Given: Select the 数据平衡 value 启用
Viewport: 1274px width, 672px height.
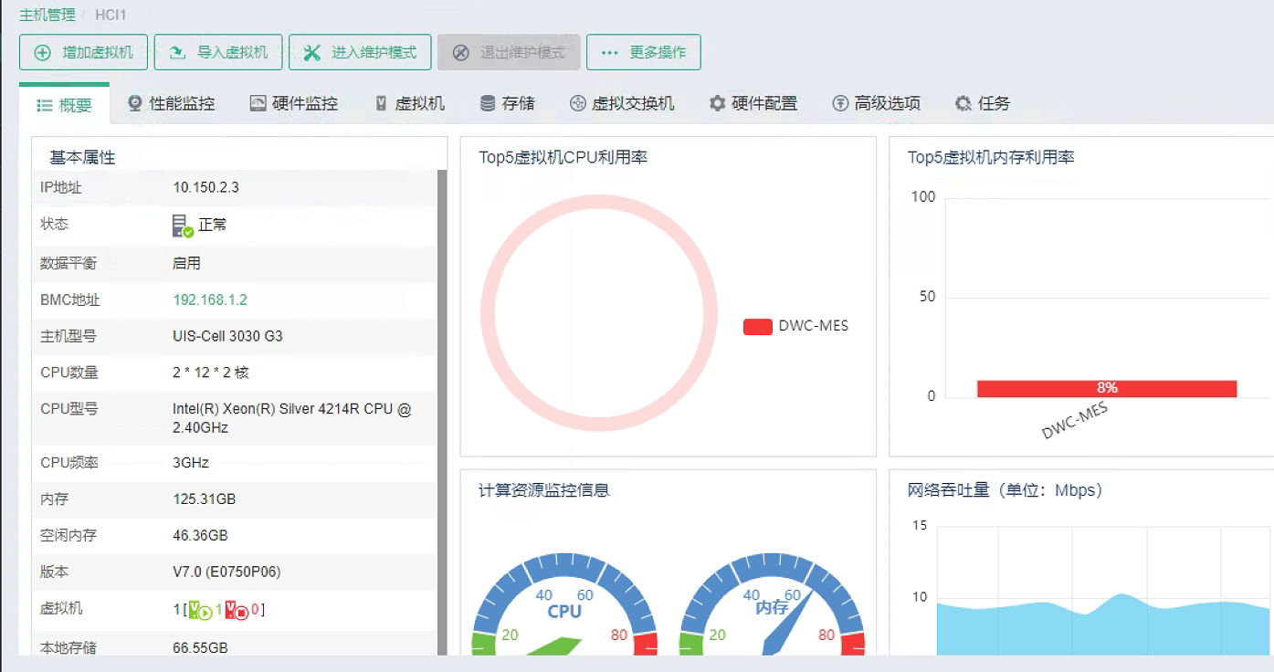Looking at the screenshot, I should [x=186, y=263].
